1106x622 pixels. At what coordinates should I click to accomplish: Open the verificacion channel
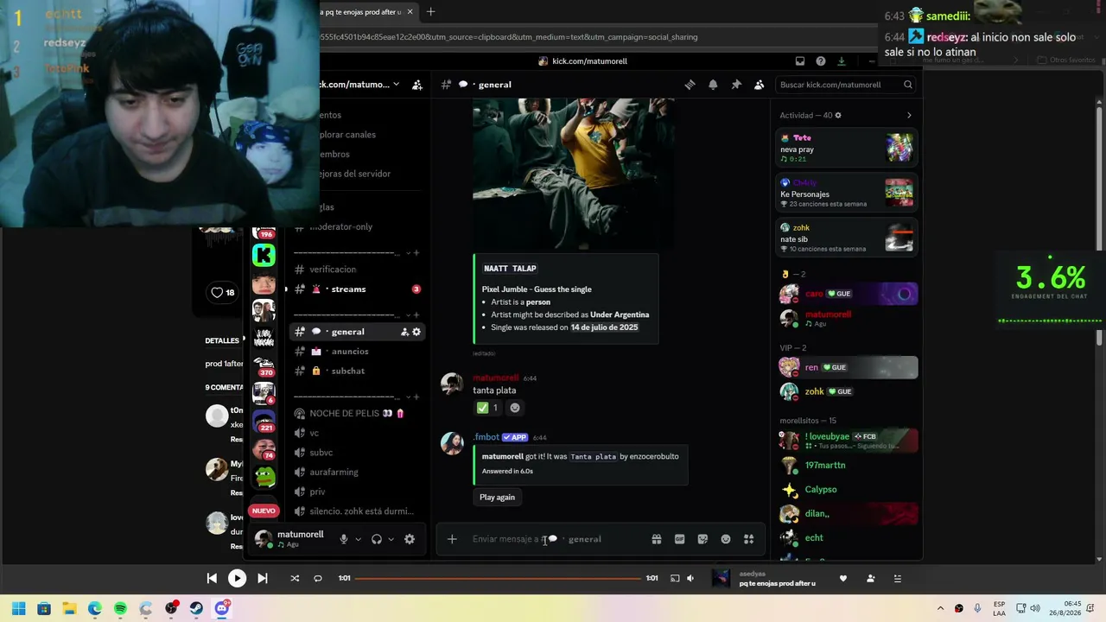(x=357, y=270)
